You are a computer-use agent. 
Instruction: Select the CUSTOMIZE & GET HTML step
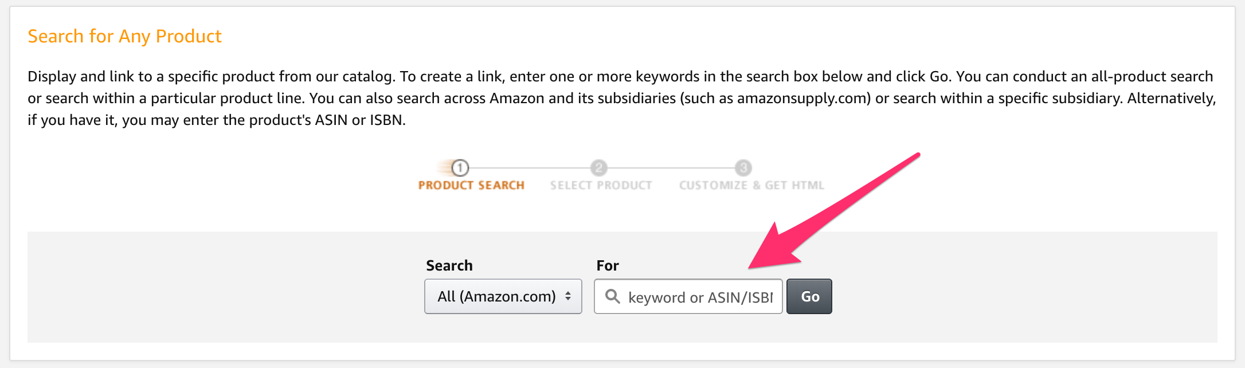[x=751, y=185]
